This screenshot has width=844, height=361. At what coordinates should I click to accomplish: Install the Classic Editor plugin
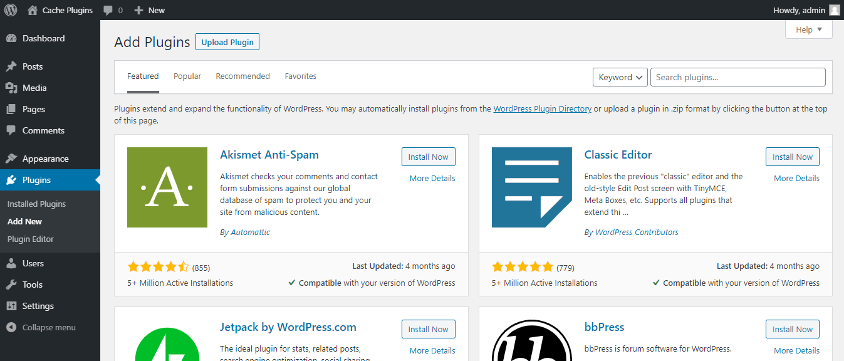(793, 157)
